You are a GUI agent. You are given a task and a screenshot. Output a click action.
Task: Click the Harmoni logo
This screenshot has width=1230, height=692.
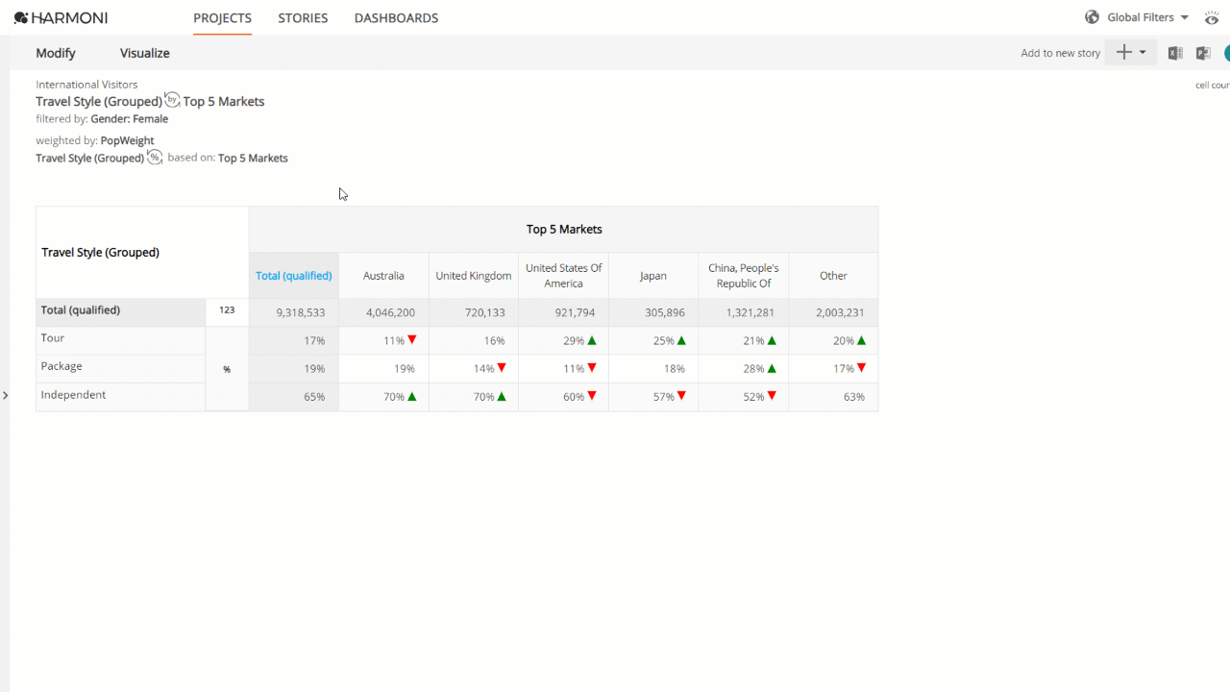pyautogui.click(x=61, y=17)
